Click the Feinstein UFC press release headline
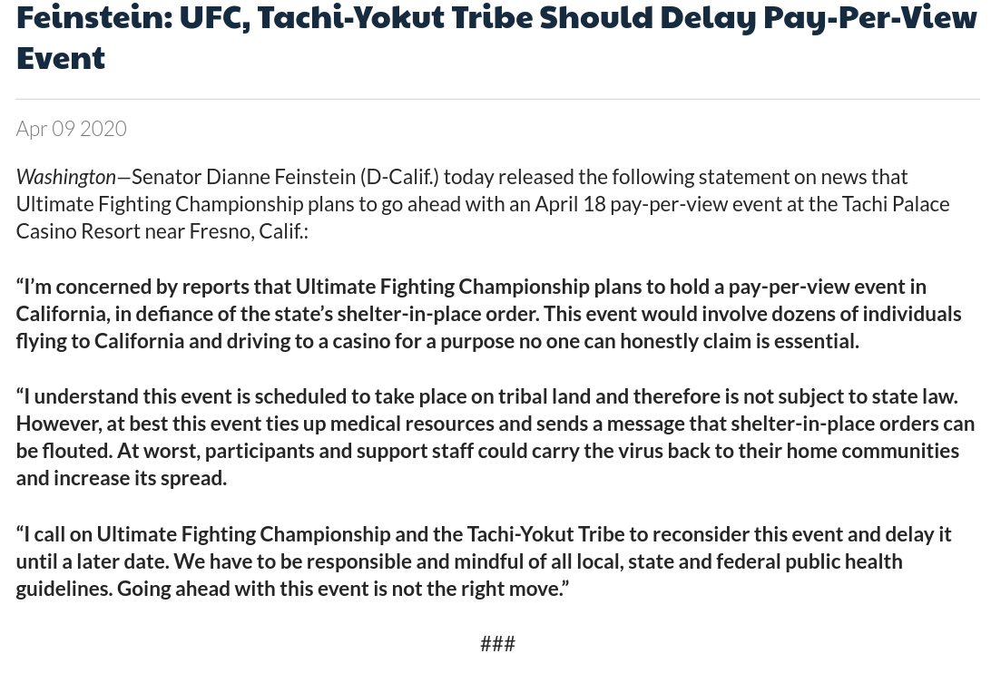 496,37
